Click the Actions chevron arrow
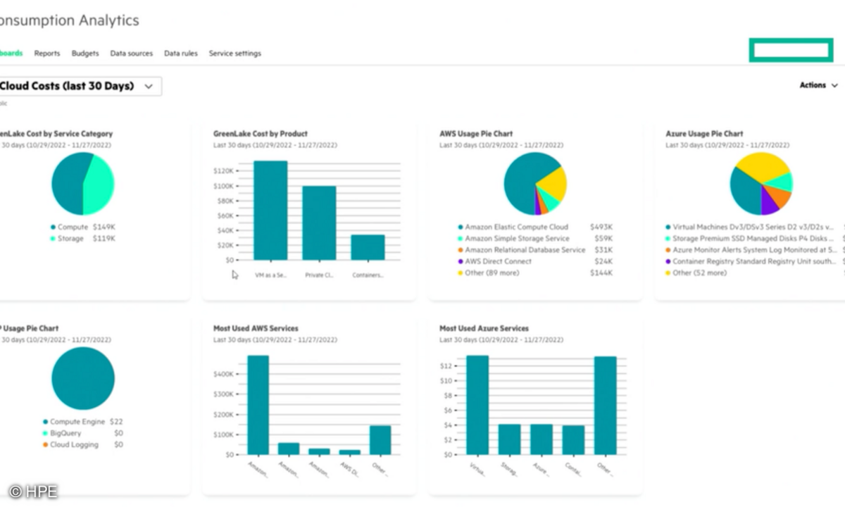The image size is (845, 507). 834,85
